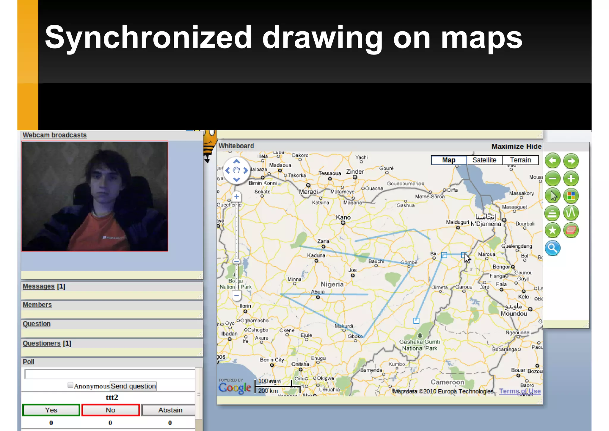The width and height of the screenshot is (609, 431).
Task: Zoom in with map plus button
Action: 236,197
